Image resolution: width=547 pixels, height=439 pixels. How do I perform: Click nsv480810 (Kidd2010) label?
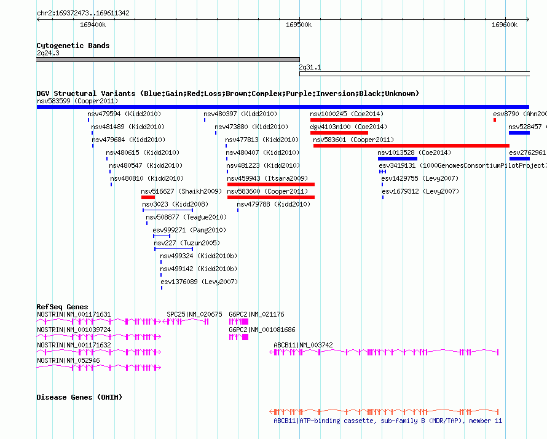(147, 178)
